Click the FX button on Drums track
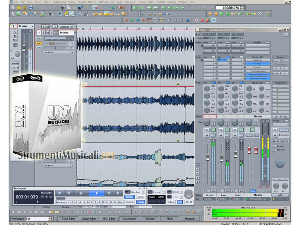Screen dimensions: 300x225 pyautogui.click(x=39, y=38)
